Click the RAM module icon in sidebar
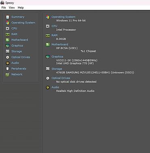The width and height of the screenshot is (150, 153). click(8, 34)
